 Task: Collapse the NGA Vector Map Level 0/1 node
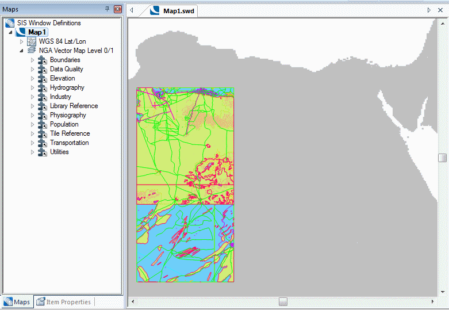tap(22, 51)
